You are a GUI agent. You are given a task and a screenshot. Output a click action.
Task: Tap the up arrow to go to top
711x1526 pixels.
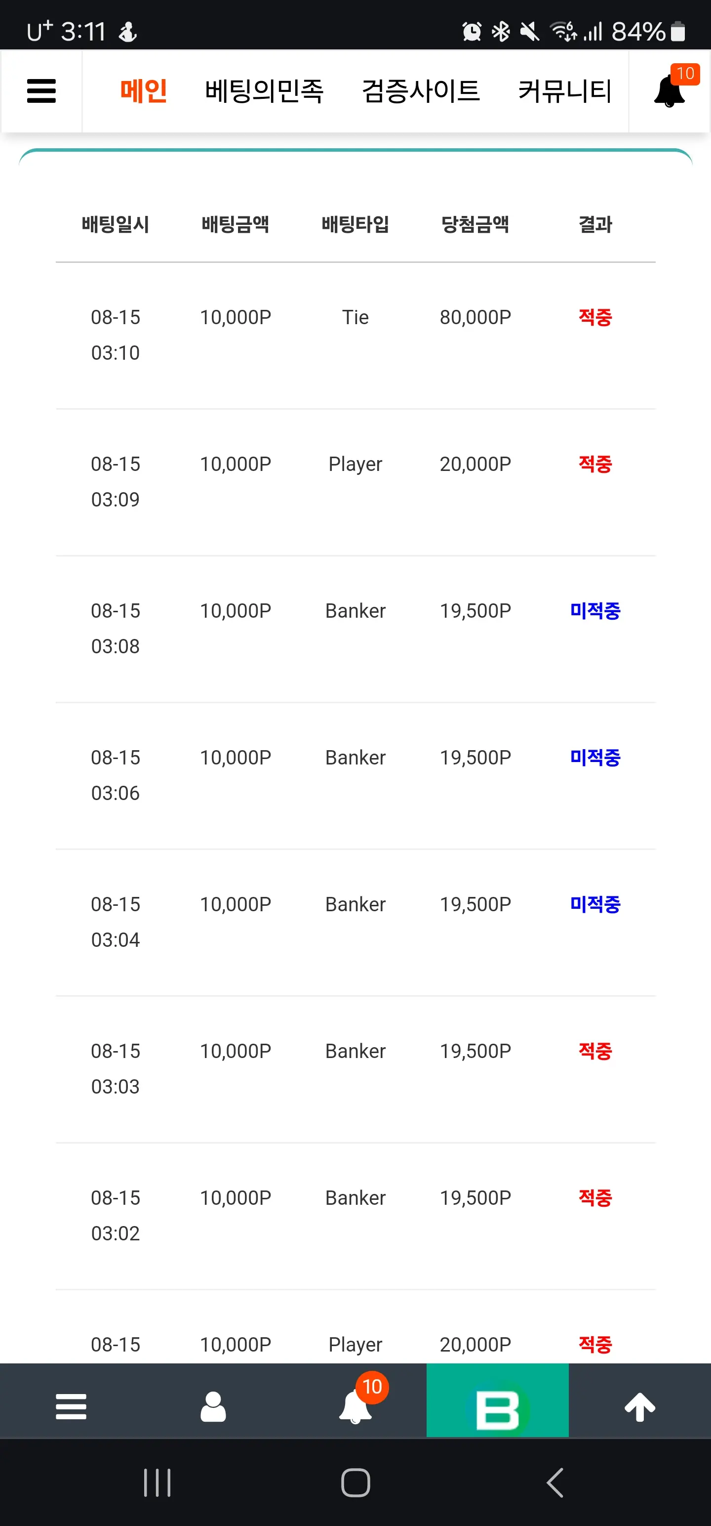coord(640,1406)
